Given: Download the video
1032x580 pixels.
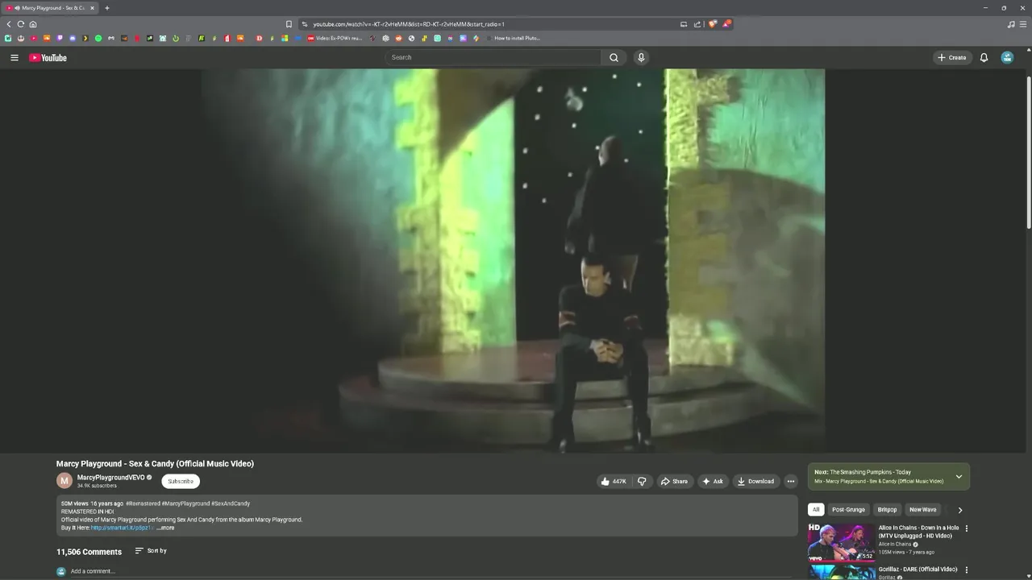Looking at the screenshot, I should tap(755, 481).
